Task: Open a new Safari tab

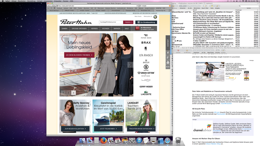Action: tap(170, 11)
